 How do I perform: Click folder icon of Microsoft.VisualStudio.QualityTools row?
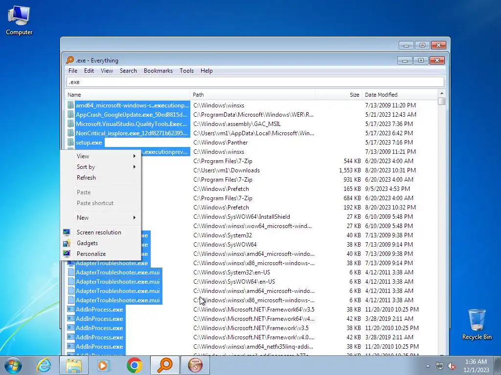pos(70,124)
